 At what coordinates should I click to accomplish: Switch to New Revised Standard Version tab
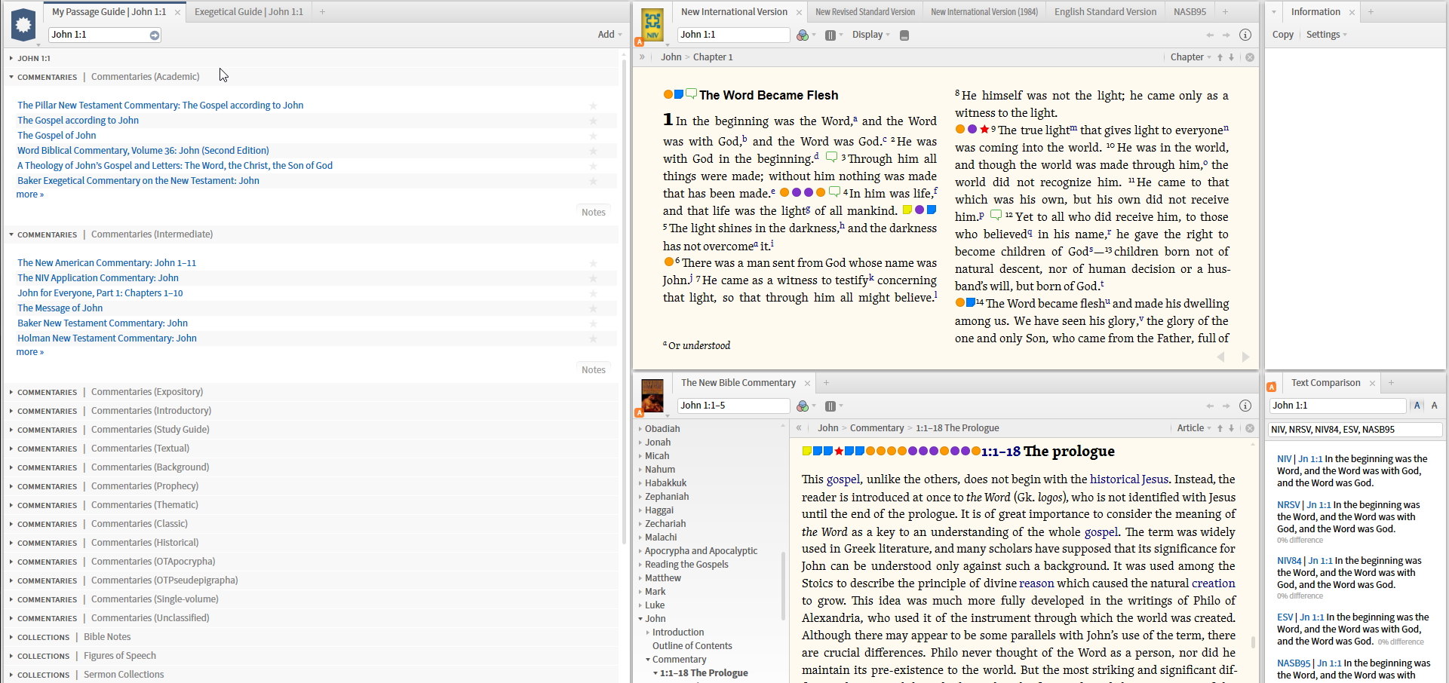point(864,12)
